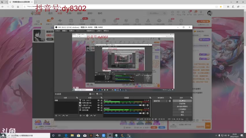Open the 编辑(E) menu in OBS
The height and width of the screenshot is (138, 246).
65,31
